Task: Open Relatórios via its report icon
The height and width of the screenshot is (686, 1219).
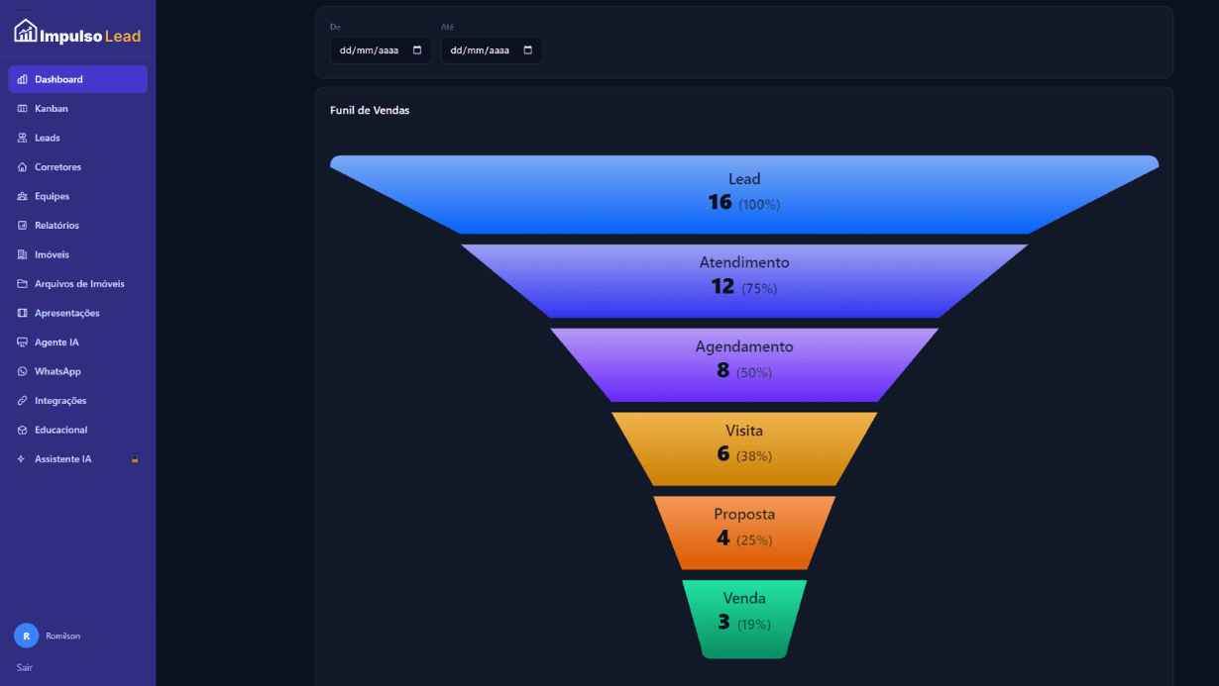Action: click(22, 226)
